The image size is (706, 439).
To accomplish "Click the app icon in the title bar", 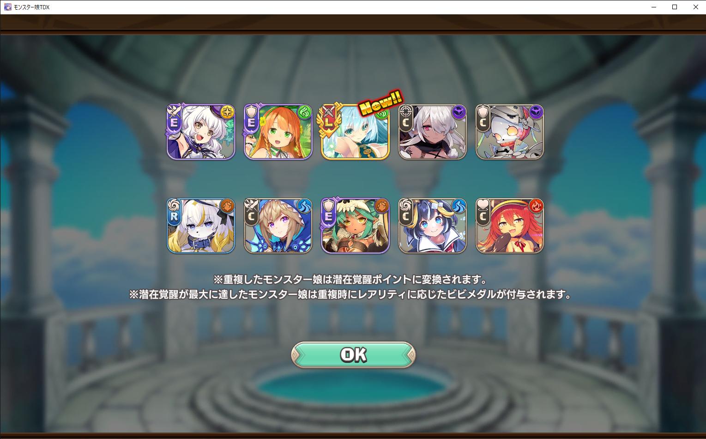I will click(x=7, y=7).
